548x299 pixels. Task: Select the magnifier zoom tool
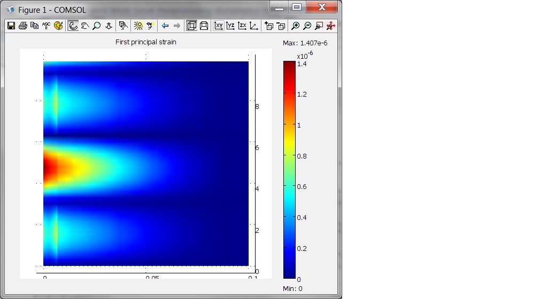97,26
